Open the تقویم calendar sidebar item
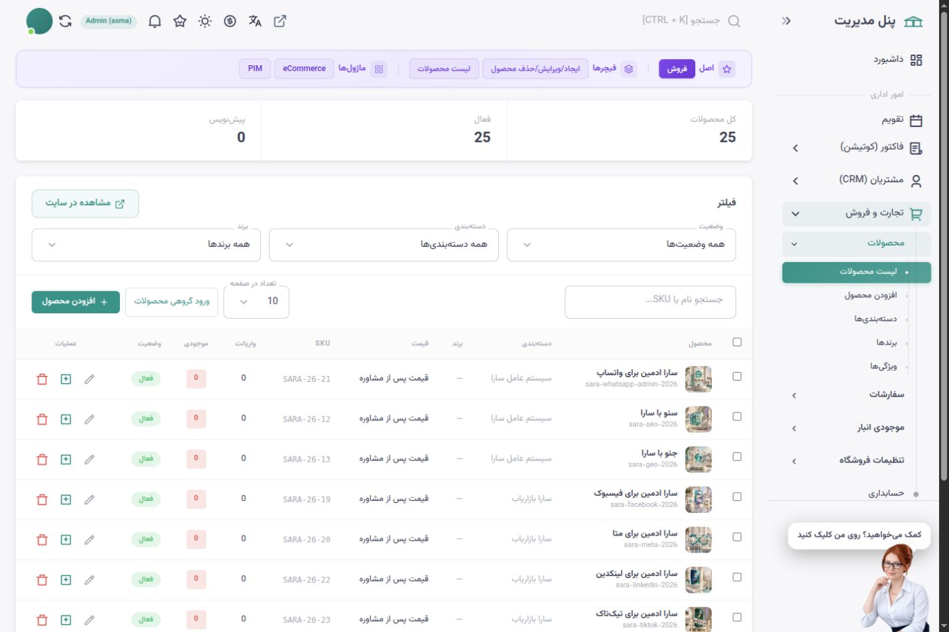949x632 pixels. click(902, 120)
